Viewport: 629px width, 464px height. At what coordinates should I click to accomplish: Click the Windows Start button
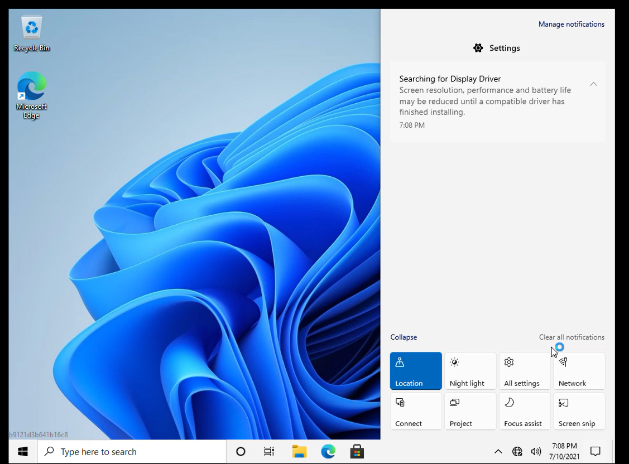point(23,451)
